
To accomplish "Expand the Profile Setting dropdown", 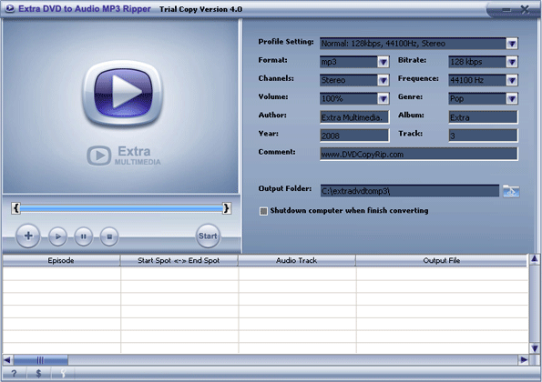I will click(512, 44).
